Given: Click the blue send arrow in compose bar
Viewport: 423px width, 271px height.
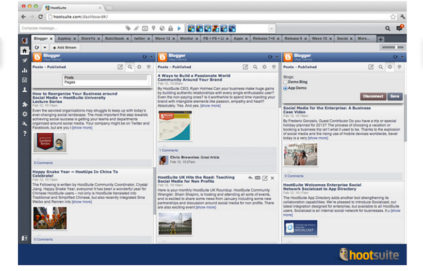Looking at the screenshot, I should click(179, 28).
